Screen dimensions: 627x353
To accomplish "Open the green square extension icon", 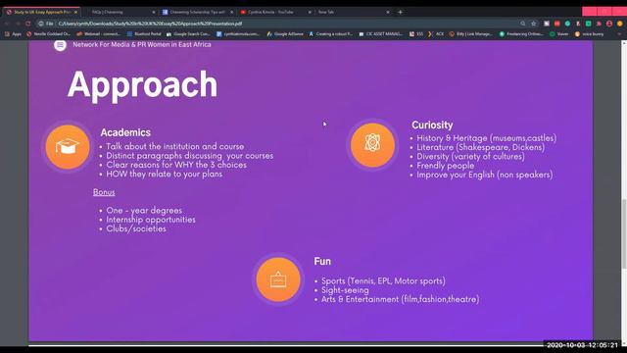I will tap(588, 24).
